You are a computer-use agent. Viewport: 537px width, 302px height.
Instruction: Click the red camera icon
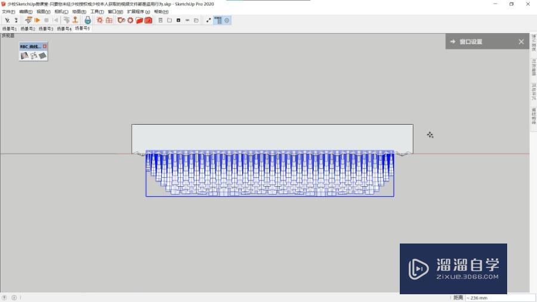coord(149,20)
